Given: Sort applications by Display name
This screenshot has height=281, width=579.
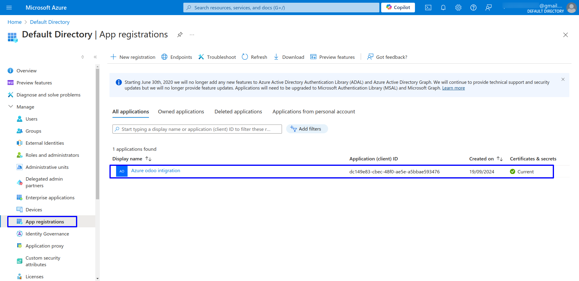Looking at the screenshot, I should pos(148,159).
